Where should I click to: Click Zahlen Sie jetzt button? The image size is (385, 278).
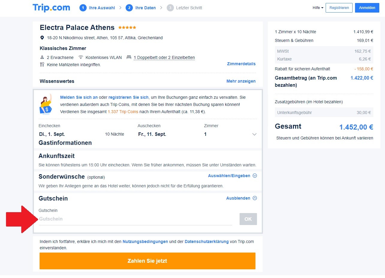point(148,261)
